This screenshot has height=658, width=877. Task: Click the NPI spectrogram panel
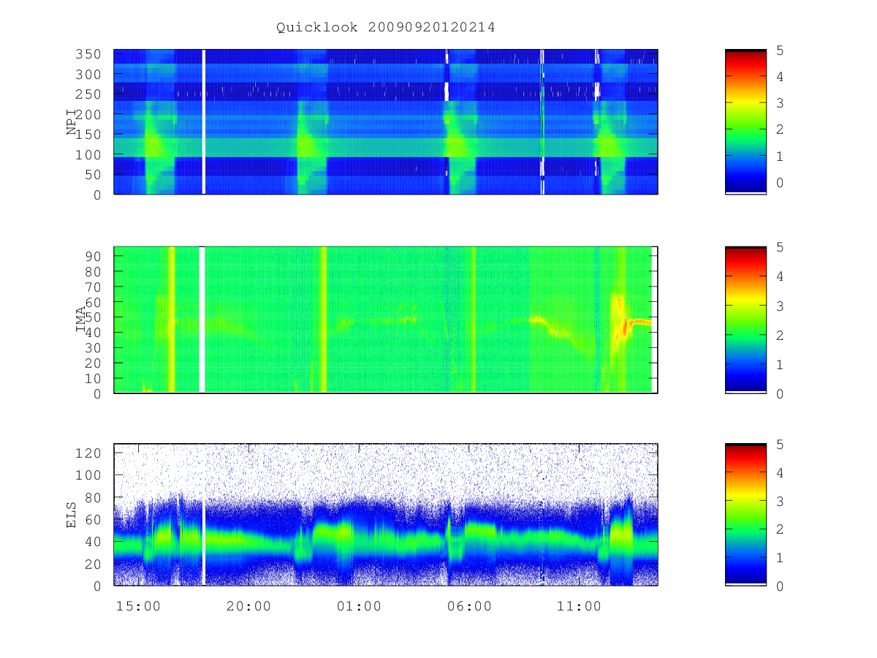(x=386, y=122)
